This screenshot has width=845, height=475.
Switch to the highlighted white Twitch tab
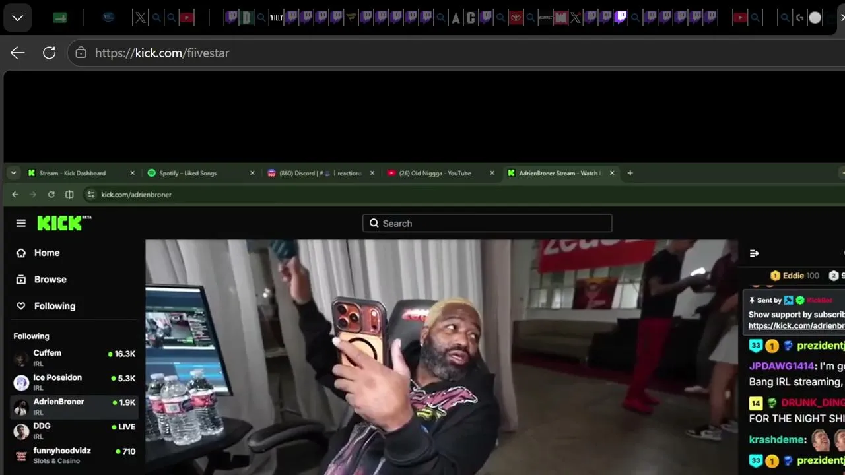click(621, 17)
